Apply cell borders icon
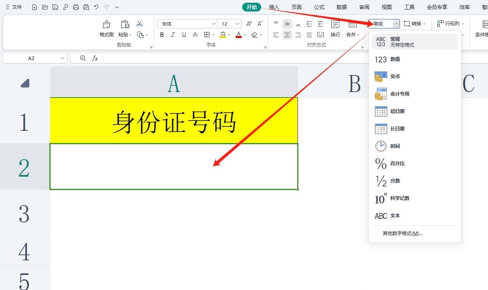This screenshot has width=488, height=290. [x=207, y=35]
